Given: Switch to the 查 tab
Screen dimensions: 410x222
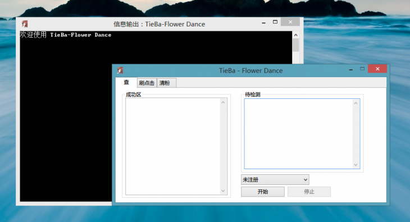Looking at the screenshot, I should click(126, 83).
